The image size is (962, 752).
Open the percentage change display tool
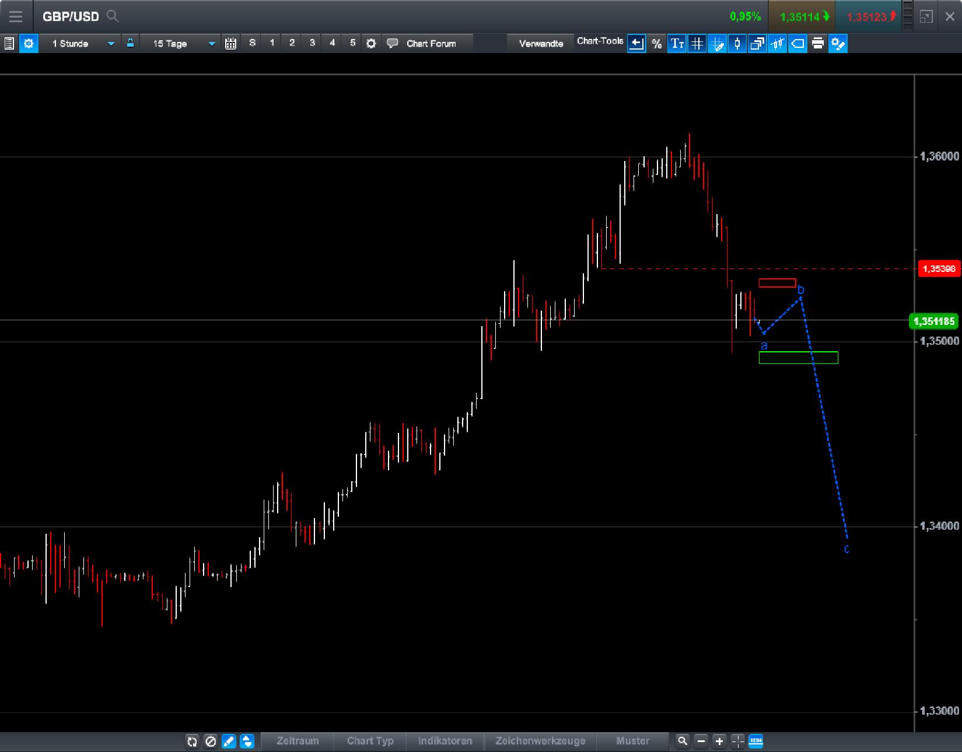656,43
